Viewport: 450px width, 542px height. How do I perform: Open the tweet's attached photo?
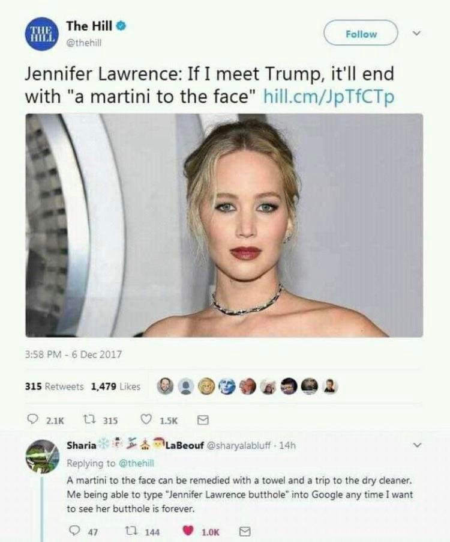tap(224, 225)
